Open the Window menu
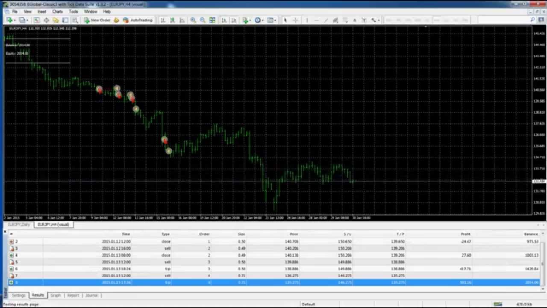Image resolution: width=547 pixels, height=308 pixels. click(x=90, y=12)
